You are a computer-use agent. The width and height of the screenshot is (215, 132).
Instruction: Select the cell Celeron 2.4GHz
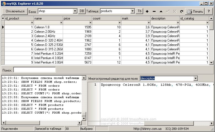click(48, 36)
